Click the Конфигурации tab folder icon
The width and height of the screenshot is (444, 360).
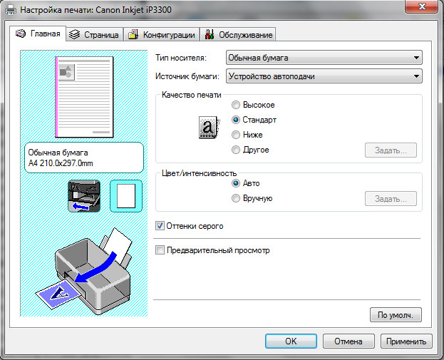[x=133, y=34]
